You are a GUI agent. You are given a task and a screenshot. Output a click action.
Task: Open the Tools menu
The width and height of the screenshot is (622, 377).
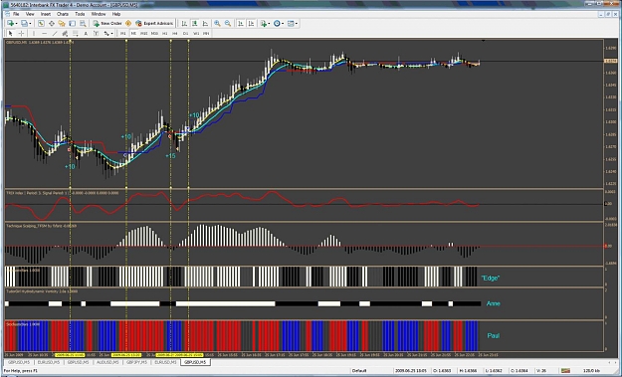point(80,14)
